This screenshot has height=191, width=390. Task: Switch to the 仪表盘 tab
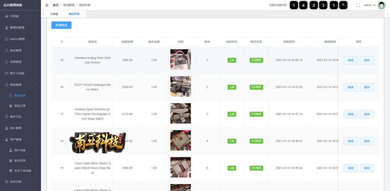[x=54, y=14]
